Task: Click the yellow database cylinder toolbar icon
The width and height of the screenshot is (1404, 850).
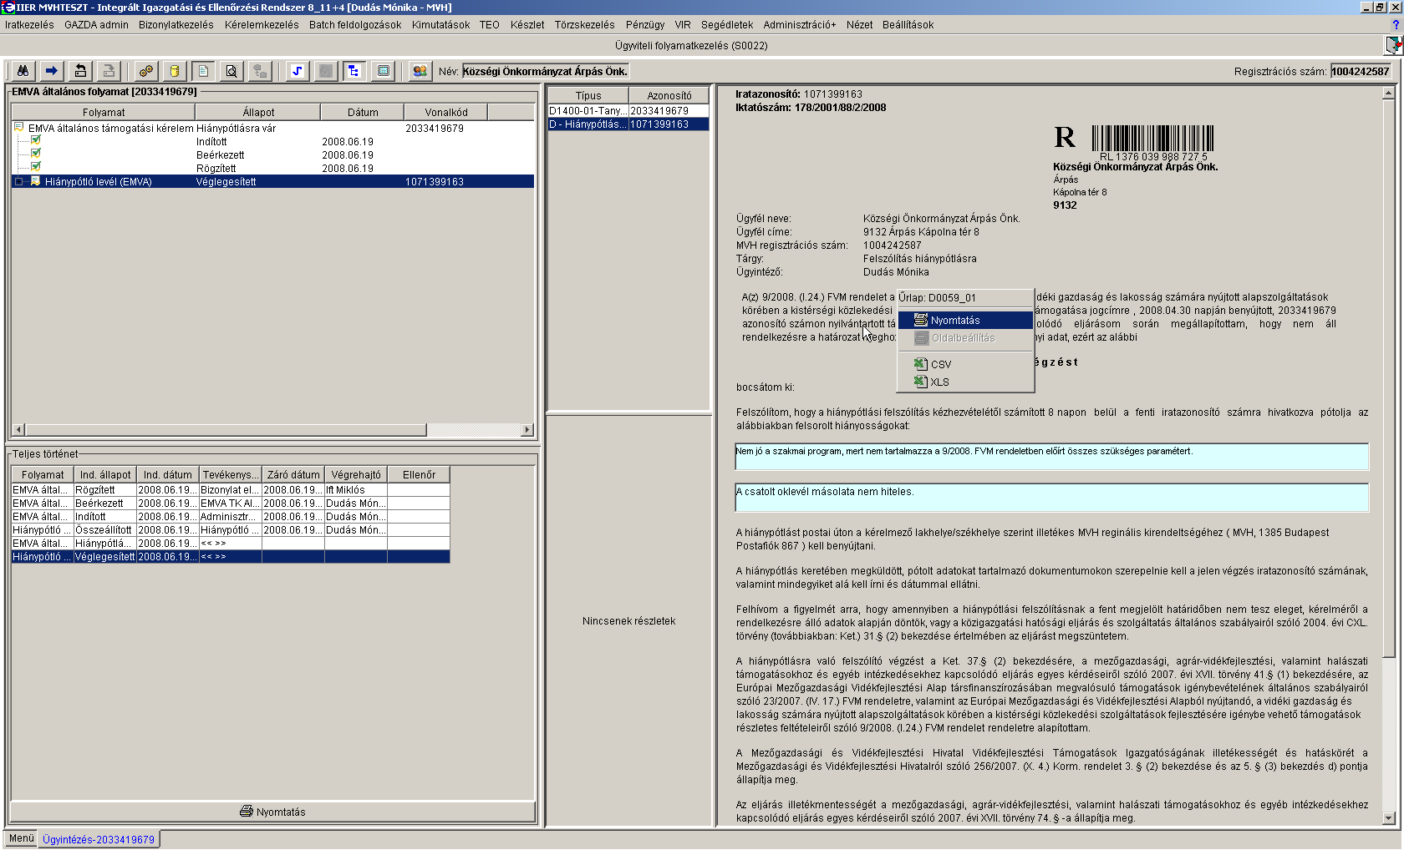Action: 175,71
